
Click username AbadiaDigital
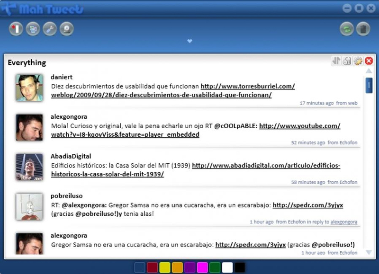tap(71, 157)
